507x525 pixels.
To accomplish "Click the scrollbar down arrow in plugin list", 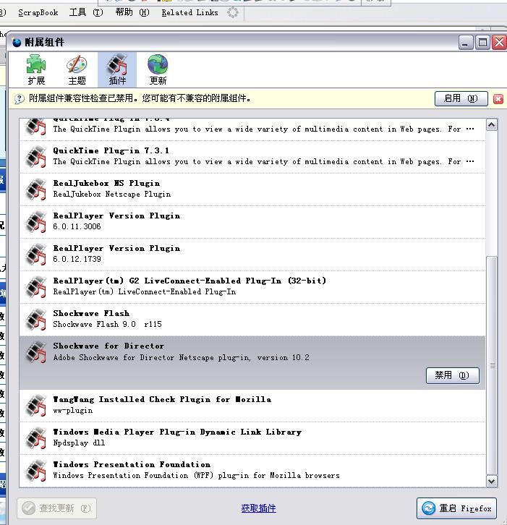I will point(492,481).
